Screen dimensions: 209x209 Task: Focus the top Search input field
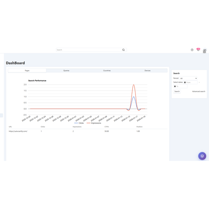(89, 50)
